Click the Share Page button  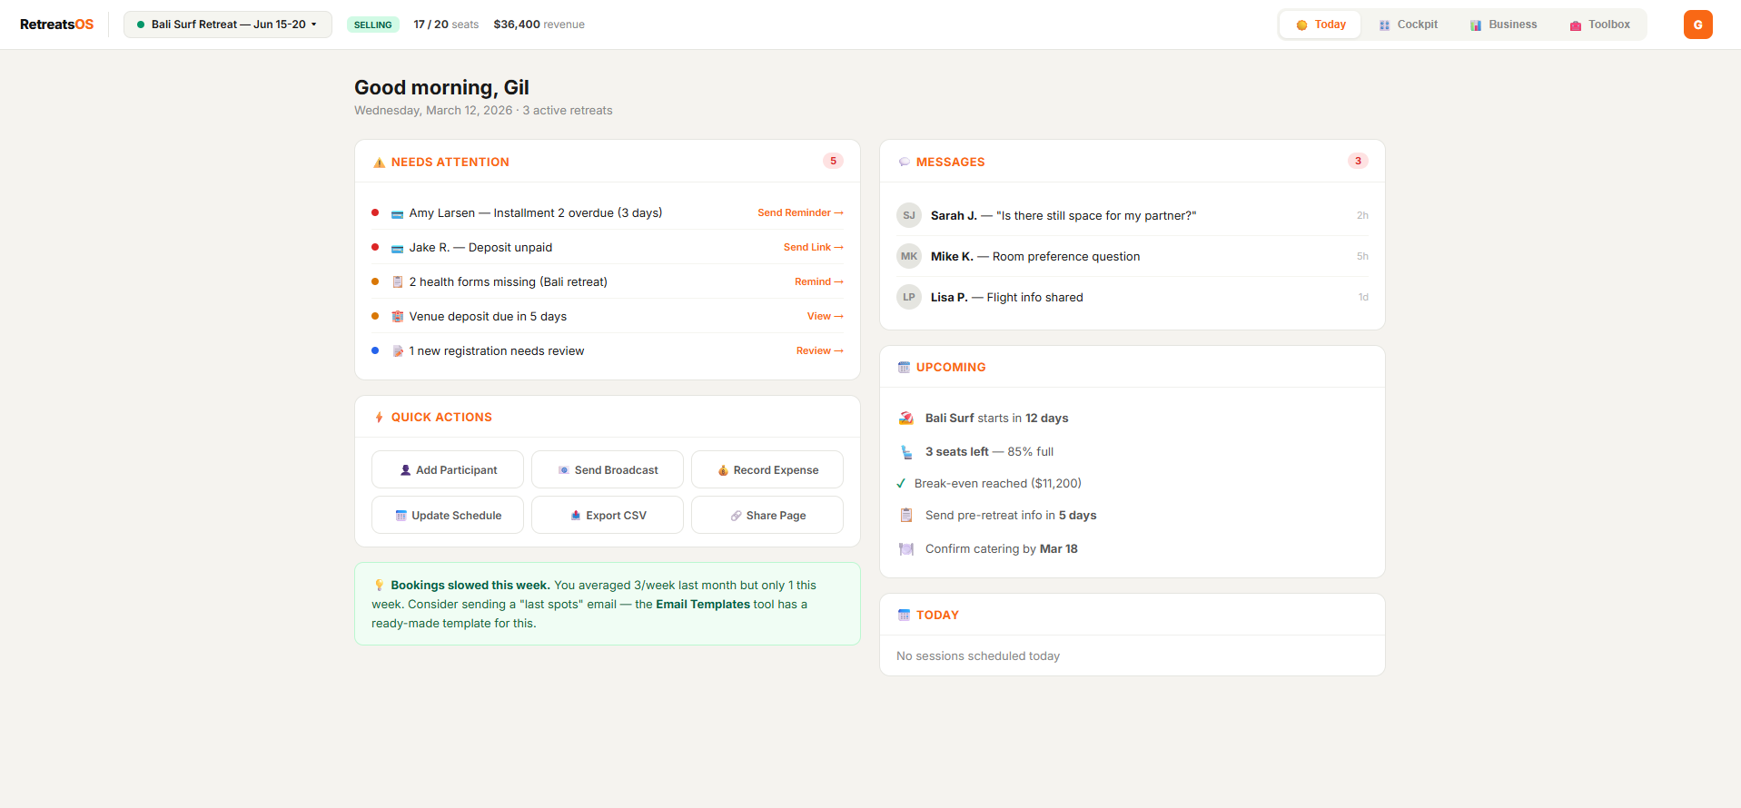(x=767, y=516)
